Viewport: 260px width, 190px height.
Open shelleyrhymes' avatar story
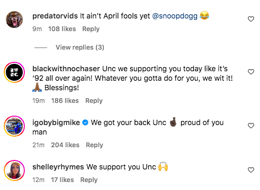(14, 170)
